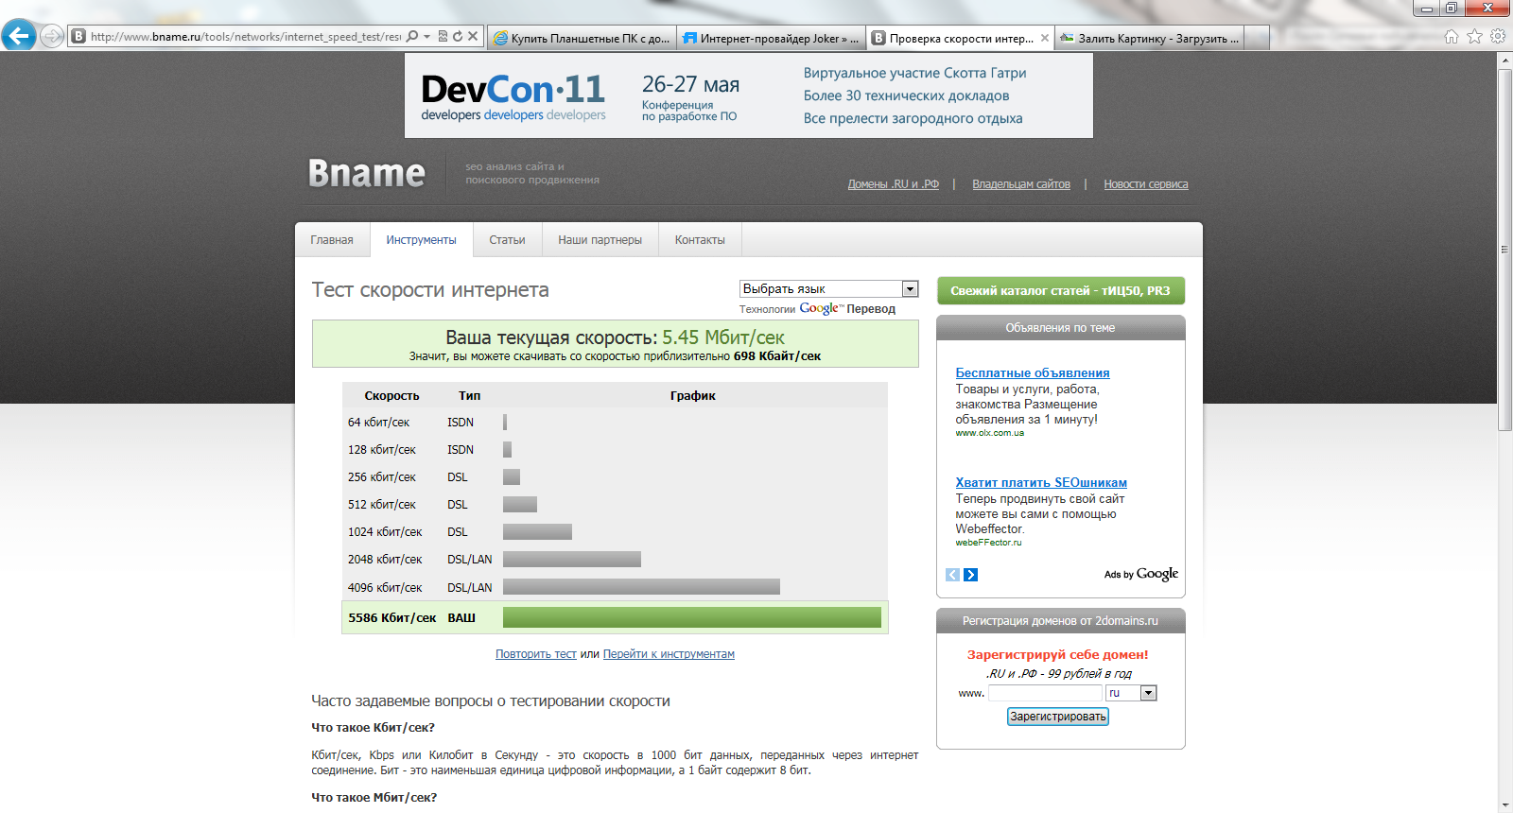Click 'Свежий каталог статей - тИЦ50, PR3' green button
The image size is (1513, 813).
(1061, 291)
